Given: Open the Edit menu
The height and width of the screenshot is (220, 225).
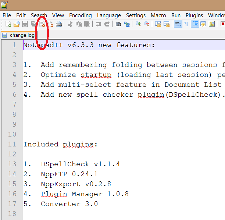Looking at the screenshot, I should pyautogui.click(x=21, y=15).
